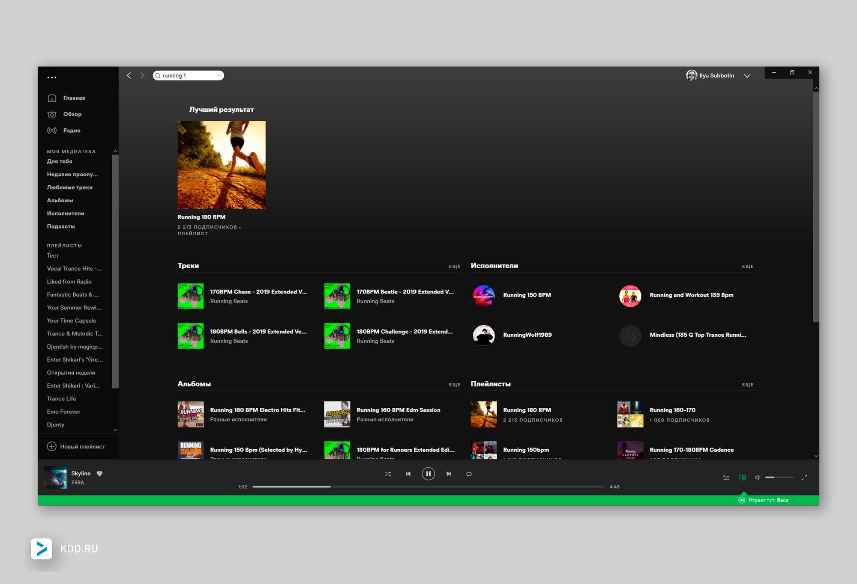Viewport: 857px width, 584px height.
Task: Expand the user menu chevron
Action: 747,76
